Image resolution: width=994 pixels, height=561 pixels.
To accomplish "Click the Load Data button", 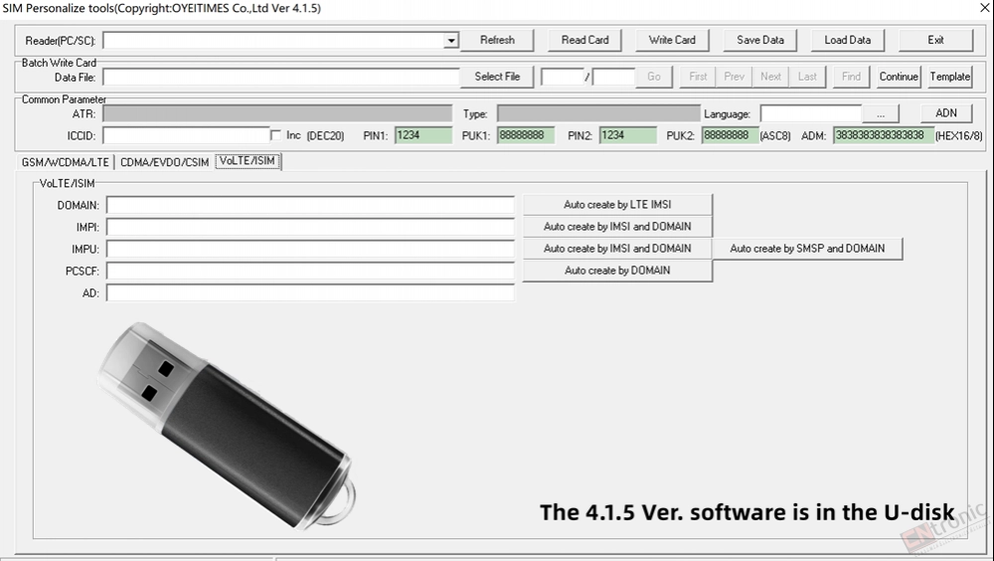I will click(848, 40).
